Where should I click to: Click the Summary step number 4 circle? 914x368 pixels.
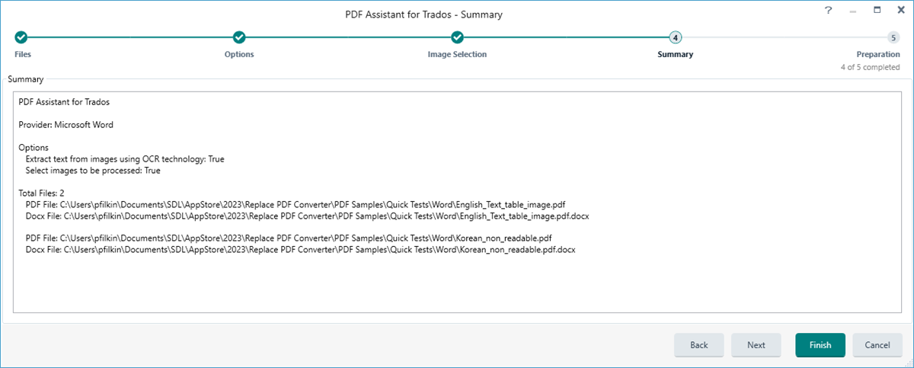pyautogui.click(x=675, y=37)
